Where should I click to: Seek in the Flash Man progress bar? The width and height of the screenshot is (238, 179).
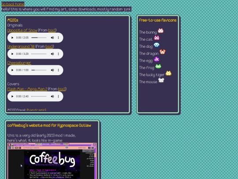[x=39, y=96]
